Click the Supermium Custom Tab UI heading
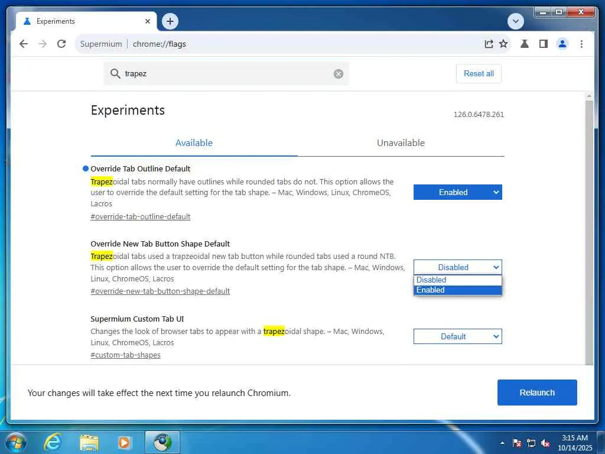 (137, 319)
